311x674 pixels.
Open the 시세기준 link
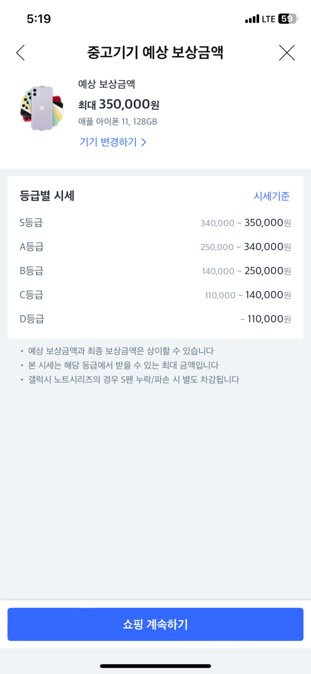[x=272, y=196]
